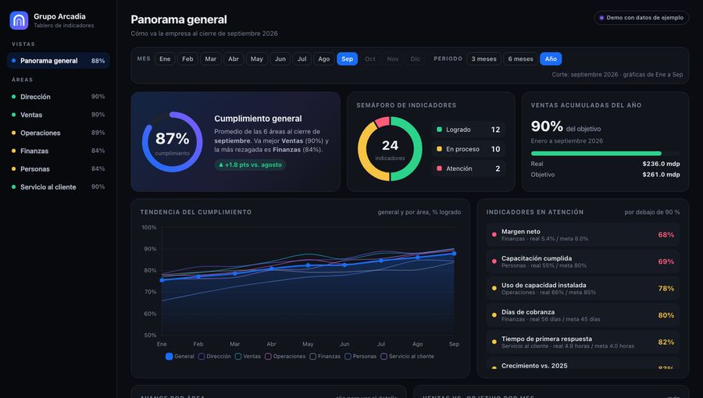The width and height of the screenshot is (703, 398).
Task: Open Uso de capacidad instalada row
Action: [583, 288]
